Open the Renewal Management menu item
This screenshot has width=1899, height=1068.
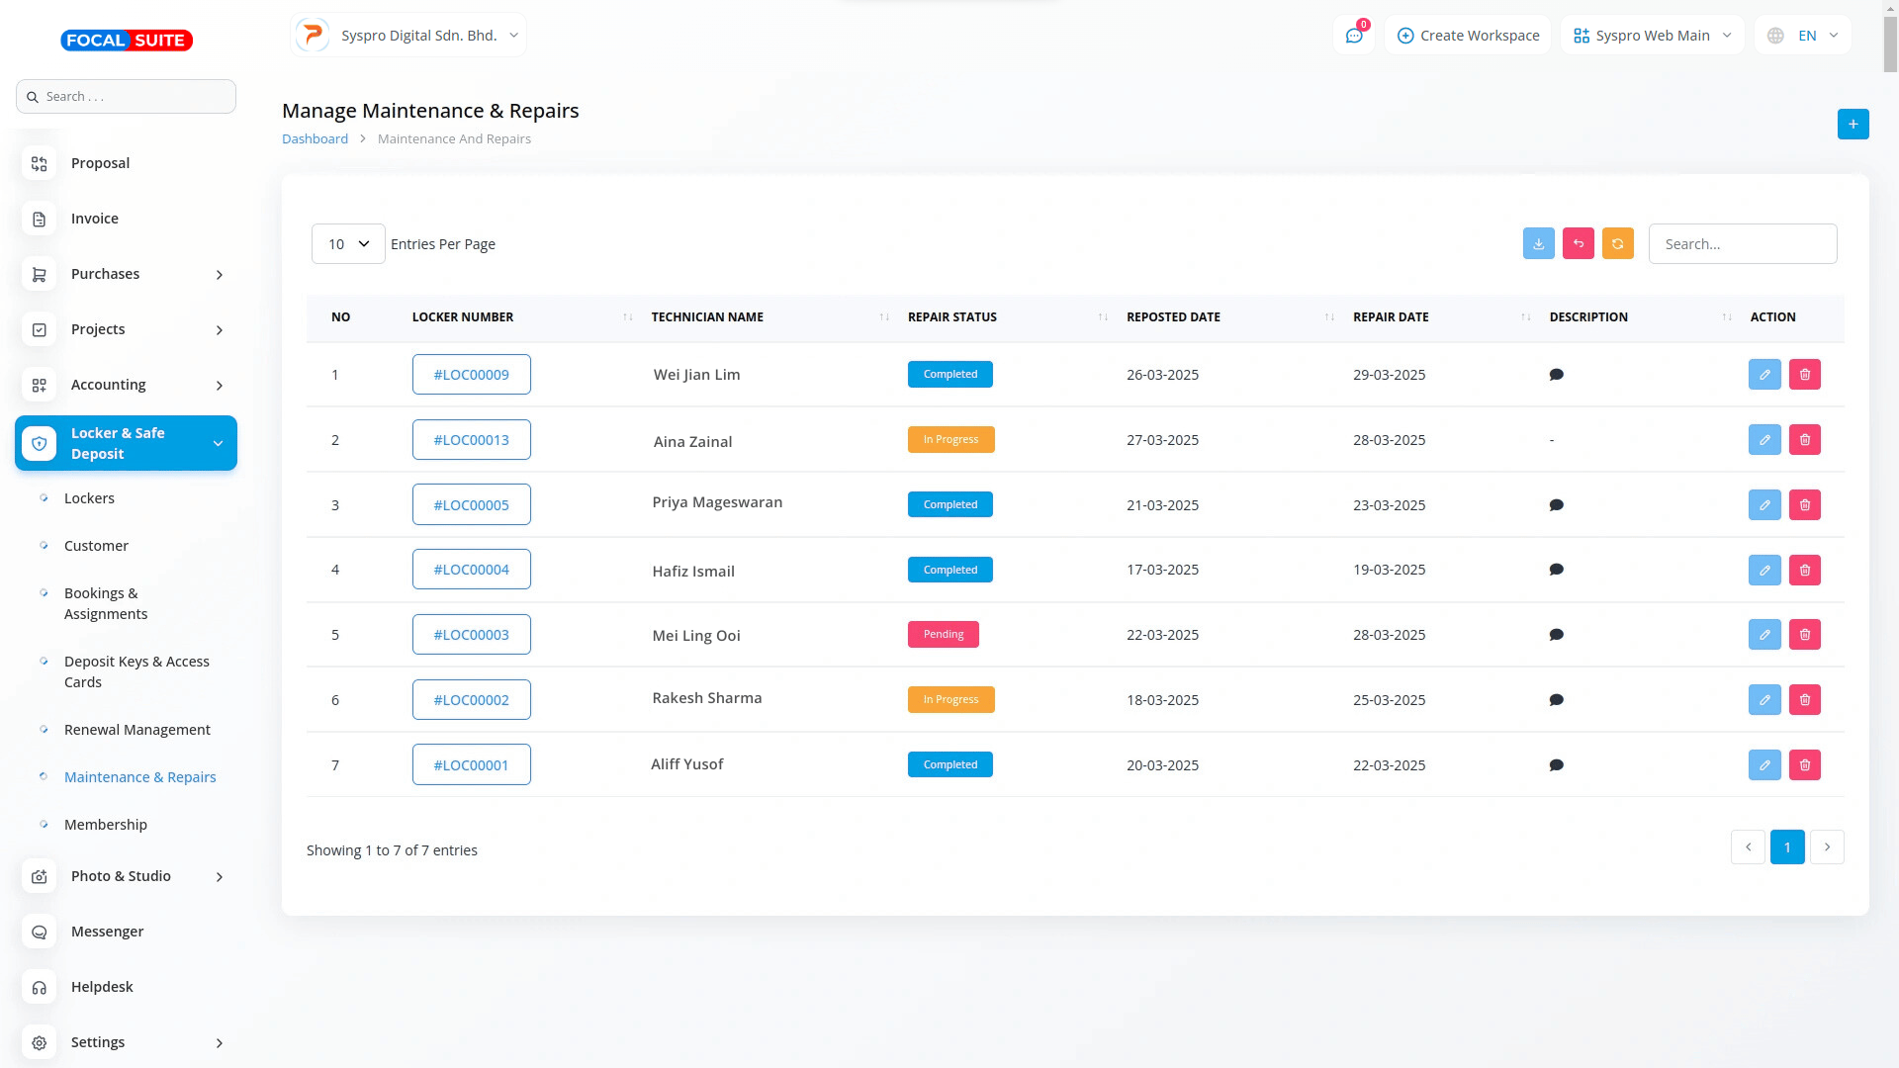pos(137,730)
